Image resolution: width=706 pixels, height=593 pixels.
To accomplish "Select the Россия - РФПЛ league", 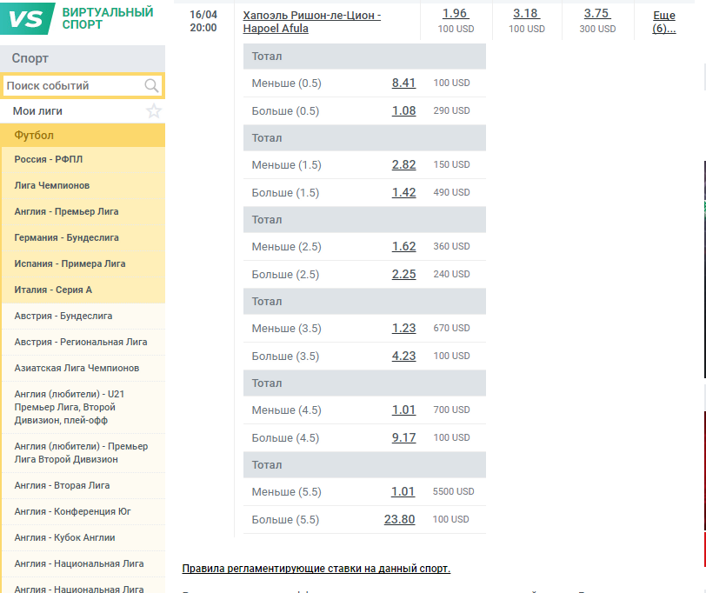I will 49,159.
